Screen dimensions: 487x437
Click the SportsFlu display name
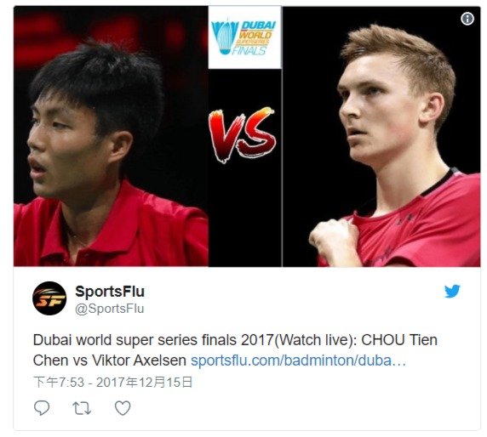[110, 292]
